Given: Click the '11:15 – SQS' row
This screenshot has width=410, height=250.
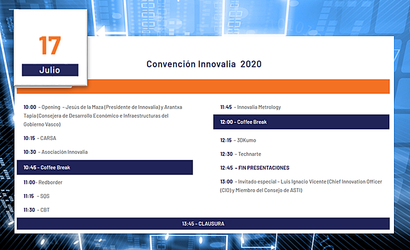Looking at the screenshot, I should click(36, 196).
